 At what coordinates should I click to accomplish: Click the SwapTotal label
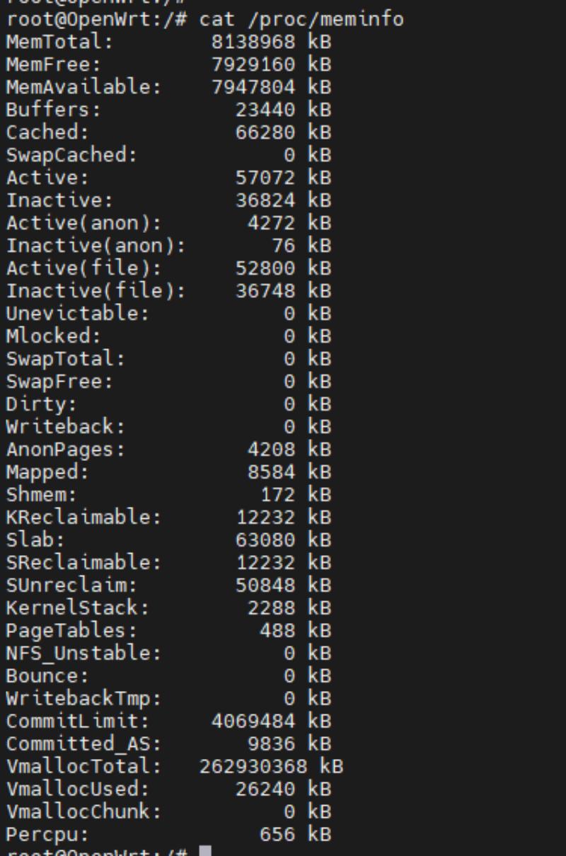click(66, 359)
